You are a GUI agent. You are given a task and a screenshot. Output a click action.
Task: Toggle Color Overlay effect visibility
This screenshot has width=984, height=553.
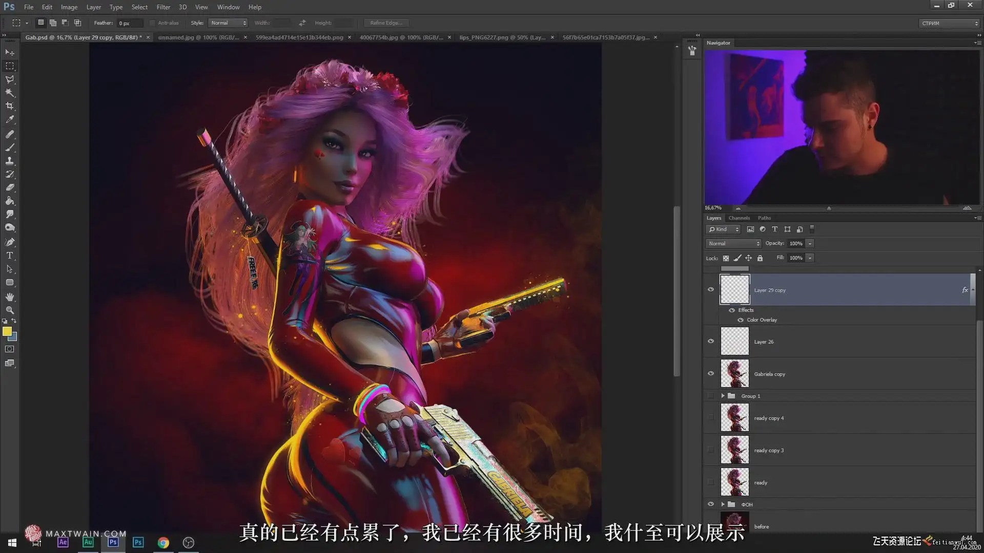point(741,320)
